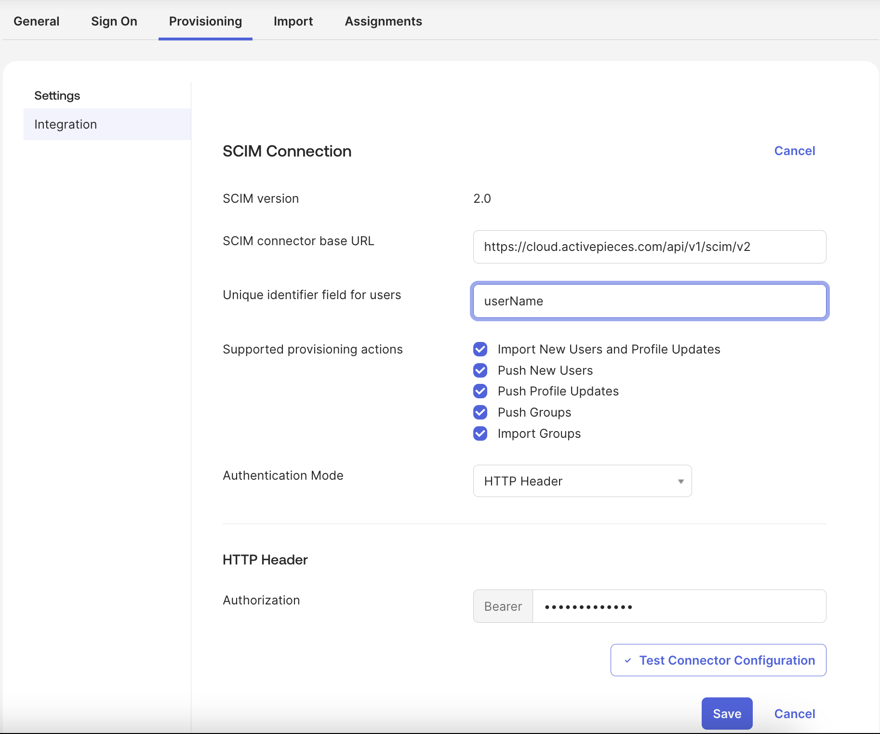
Task: Disable the Push New Users option
Action: click(x=480, y=370)
